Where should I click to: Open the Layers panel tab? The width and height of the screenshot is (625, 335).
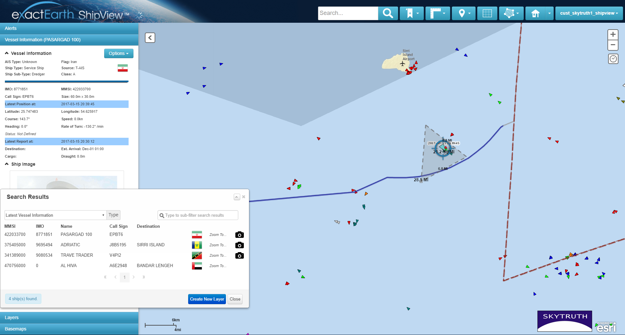coord(69,317)
